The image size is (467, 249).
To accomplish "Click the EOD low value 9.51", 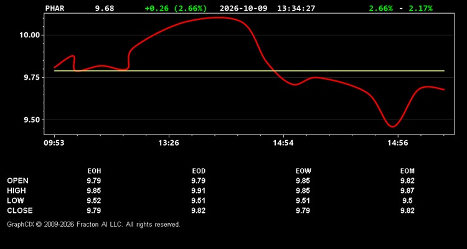I will point(199,200).
